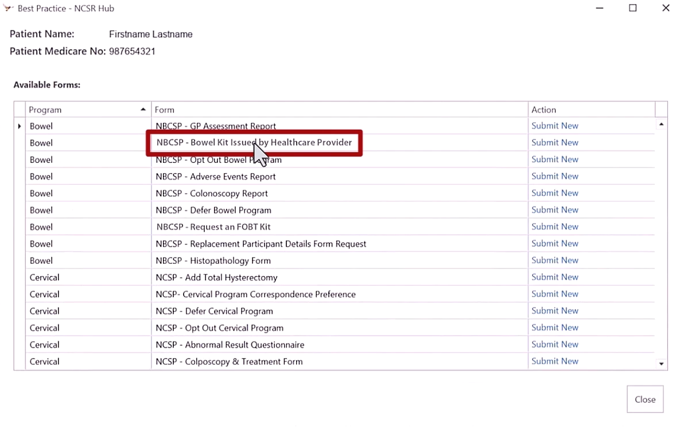Viewport: 680px width, 448px height.
Task: Select the NCSP - Abnormal Result Questionnaire cell
Action: coord(340,345)
